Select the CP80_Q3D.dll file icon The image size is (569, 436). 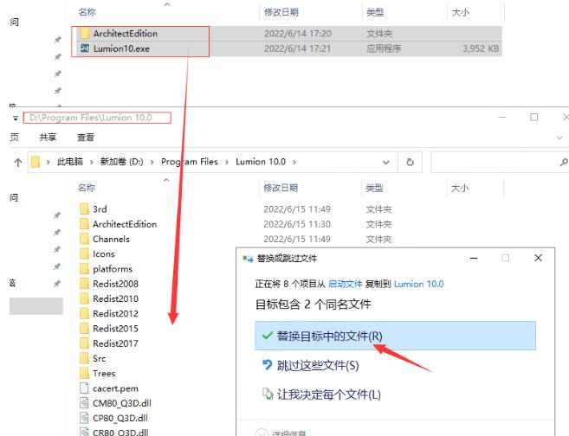[84, 418]
